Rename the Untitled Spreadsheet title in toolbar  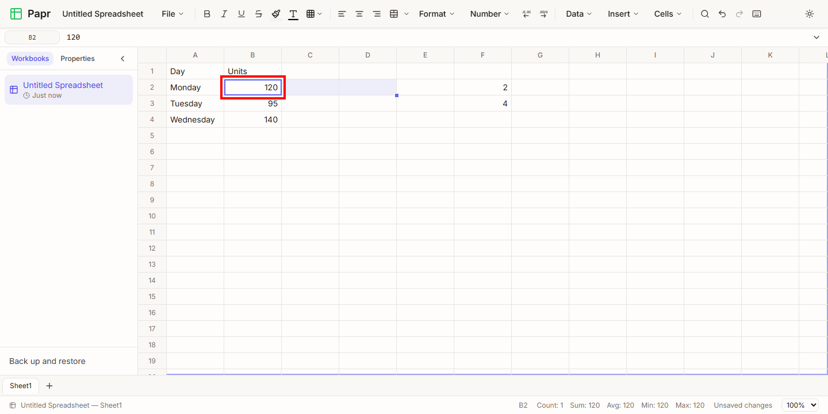(103, 14)
